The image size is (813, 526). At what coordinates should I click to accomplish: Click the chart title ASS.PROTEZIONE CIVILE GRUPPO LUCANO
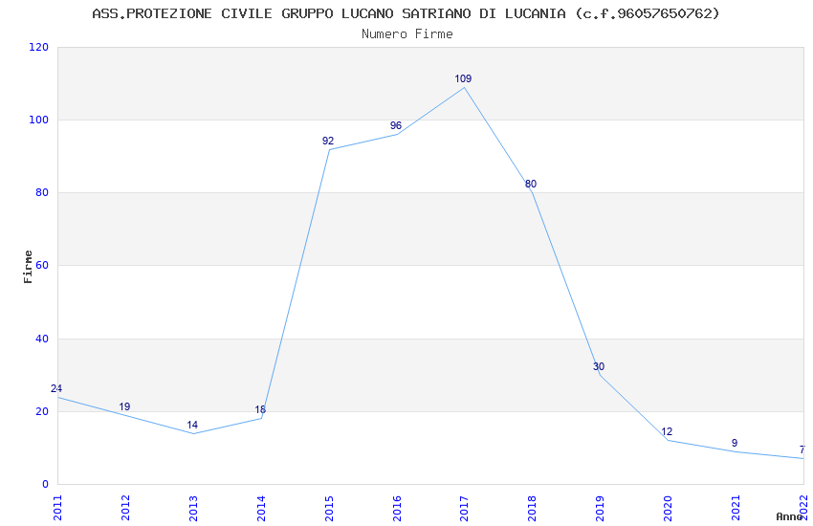click(406, 13)
